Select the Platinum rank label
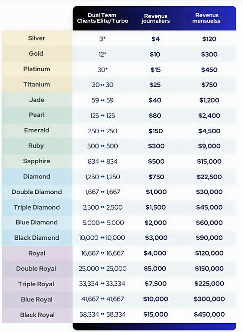The image size is (243, 332). tap(36, 69)
